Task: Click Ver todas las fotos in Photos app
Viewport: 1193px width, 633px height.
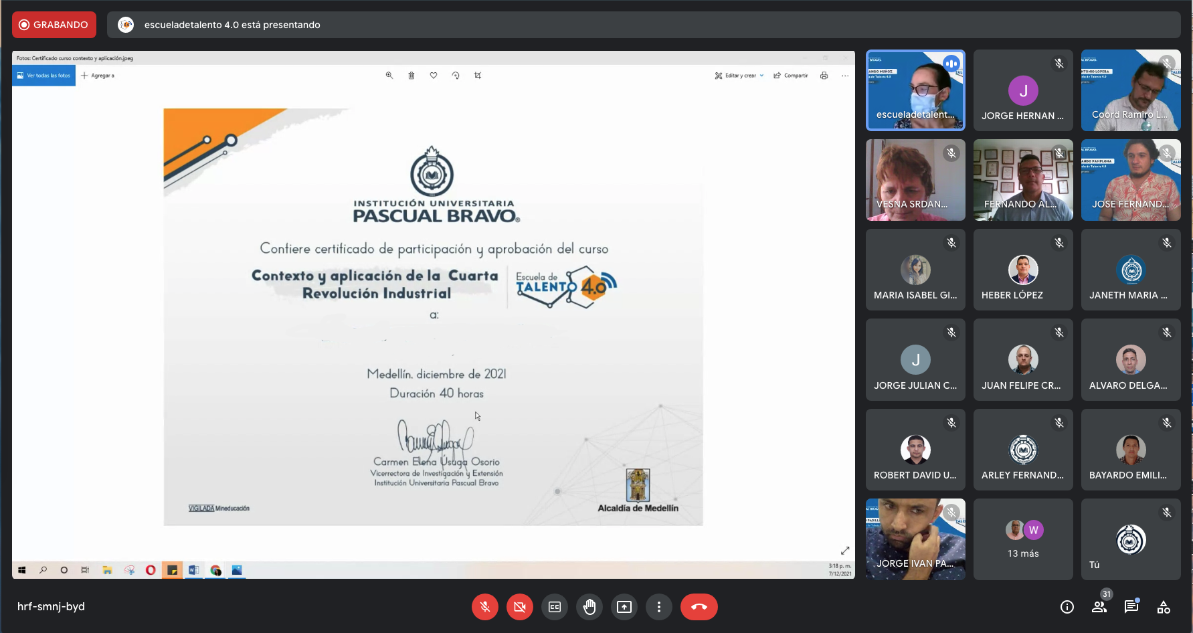Action: [44, 76]
